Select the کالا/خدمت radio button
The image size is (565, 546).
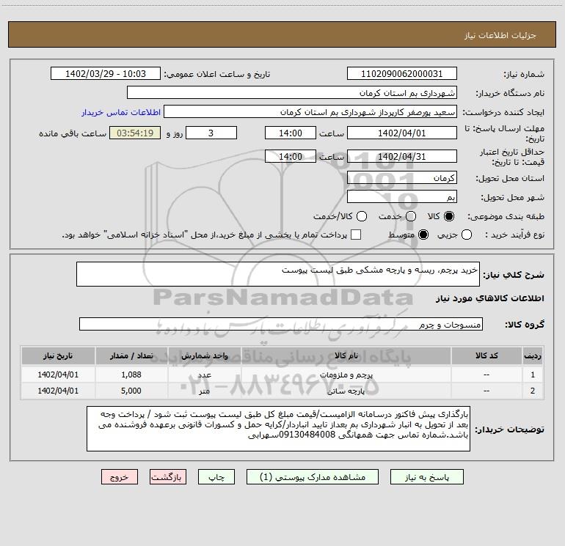pyautogui.click(x=362, y=216)
